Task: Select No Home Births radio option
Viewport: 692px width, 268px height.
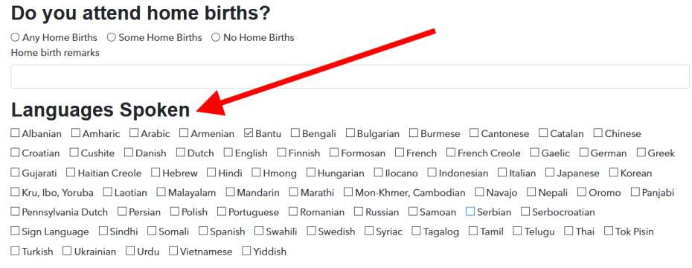Action: tap(215, 37)
